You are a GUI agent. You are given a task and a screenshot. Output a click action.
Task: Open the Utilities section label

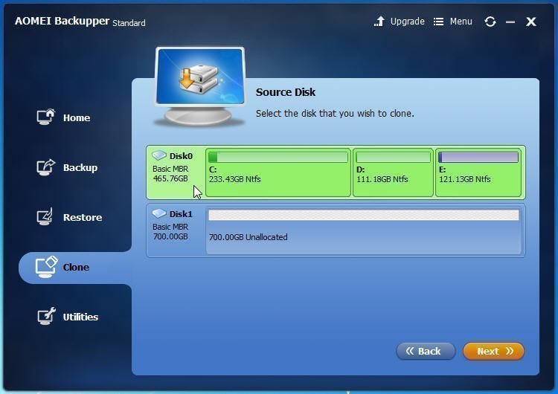point(80,317)
